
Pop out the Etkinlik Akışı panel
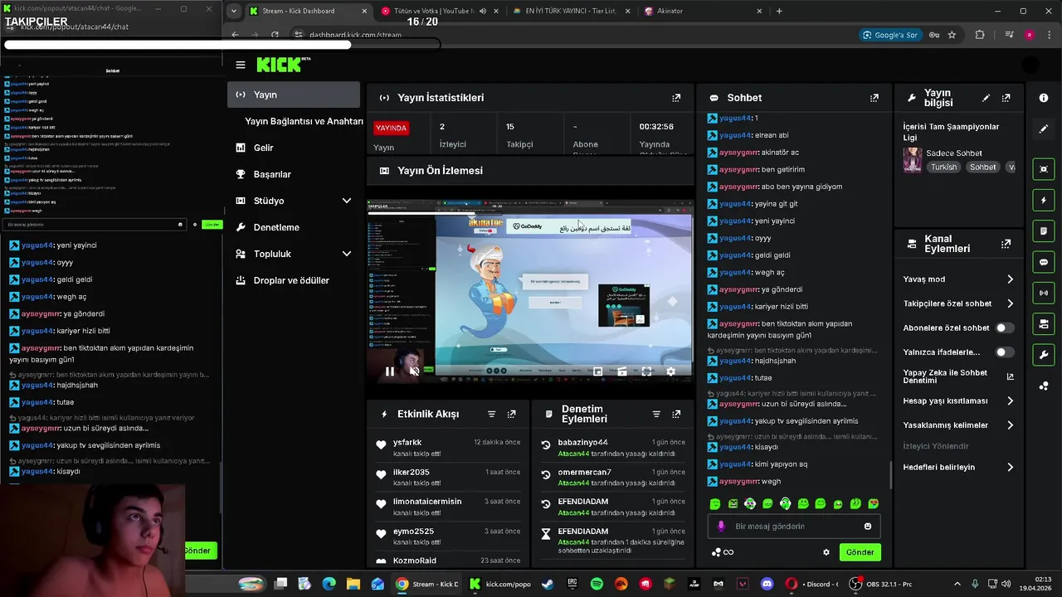click(x=511, y=414)
